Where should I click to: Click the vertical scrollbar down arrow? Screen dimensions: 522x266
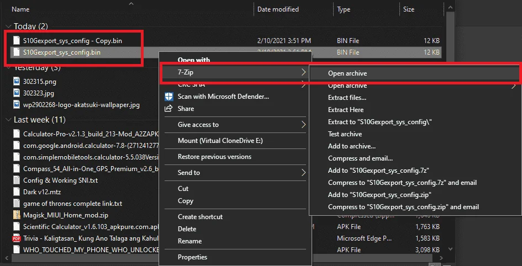point(450,249)
